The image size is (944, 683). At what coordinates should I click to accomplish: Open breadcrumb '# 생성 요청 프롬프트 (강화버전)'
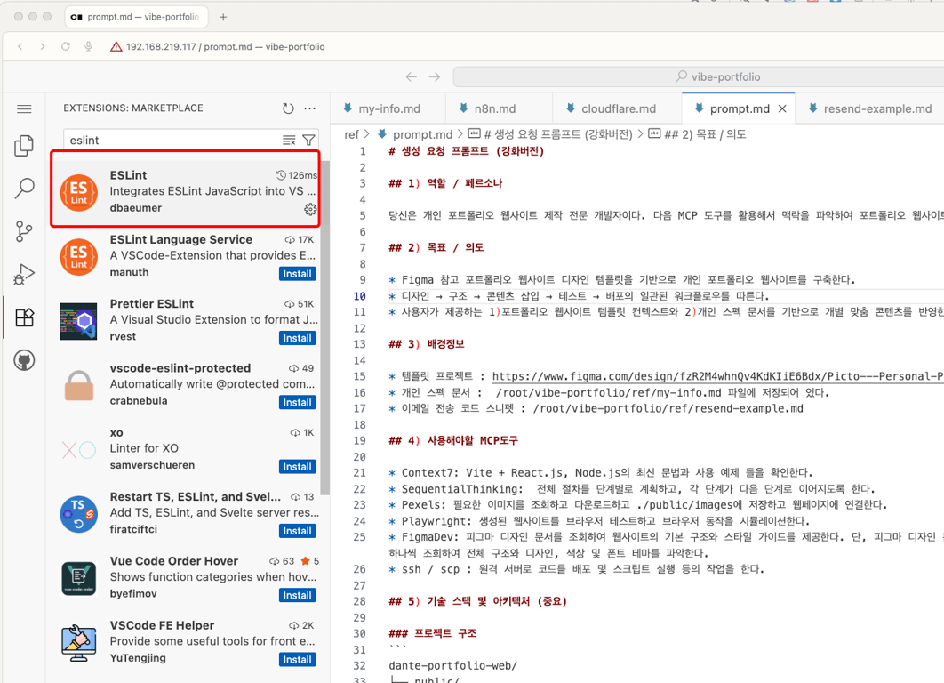pyautogui.click(x=551, y=134)
